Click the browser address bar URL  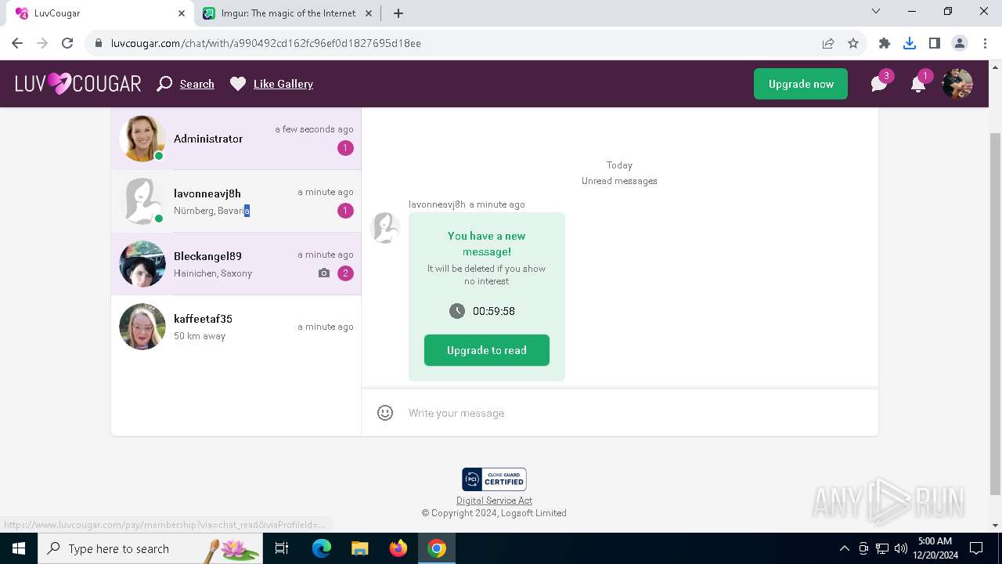[x=266, y=43]
